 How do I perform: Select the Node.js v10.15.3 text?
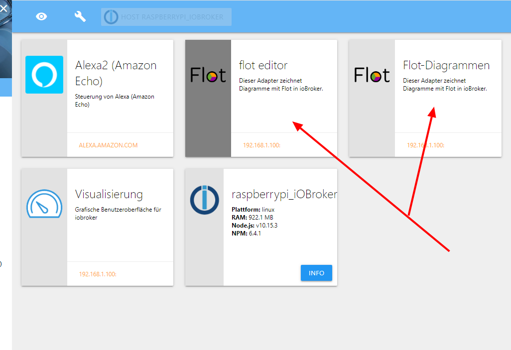tap(255, 226)
